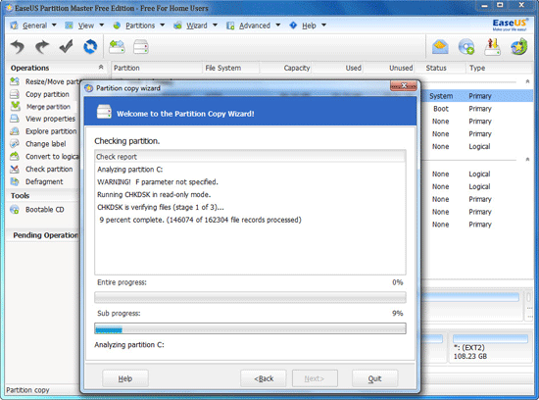Click the Help button in the wizard
539x400 pixels.
pyautogui.click(x=125, y=378)
